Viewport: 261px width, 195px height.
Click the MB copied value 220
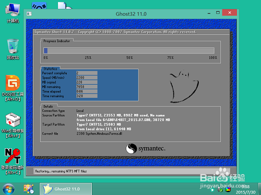tap(87, 82)
